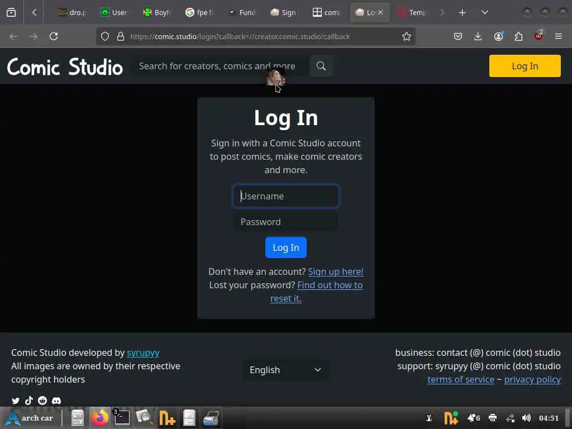Focus the Username field
This screenshot has width=572, height=429.
point(285,196)
